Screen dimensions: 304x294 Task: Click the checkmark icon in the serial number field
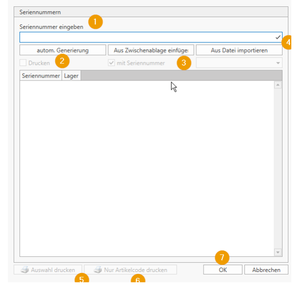click(278, 37)
